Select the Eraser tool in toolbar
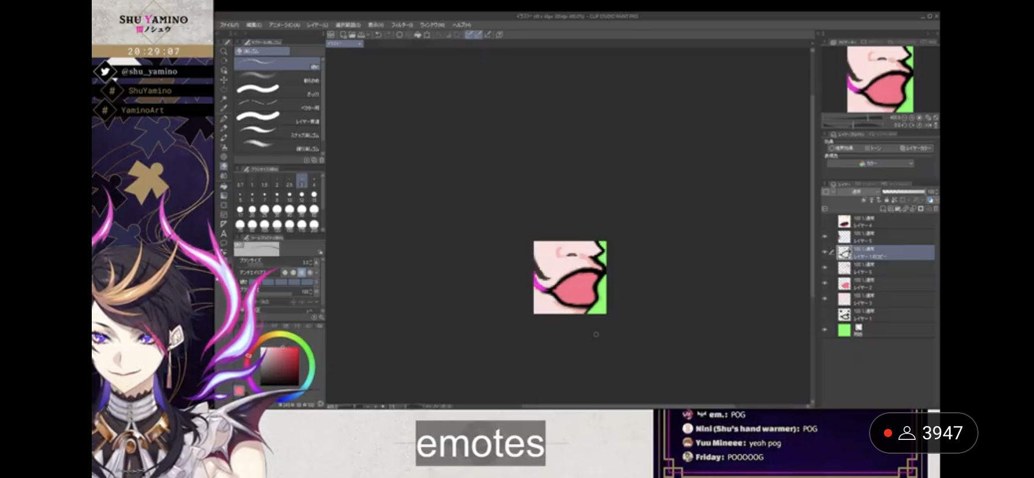This screenshot has width=1034, height=478. (x=224, y=166)
